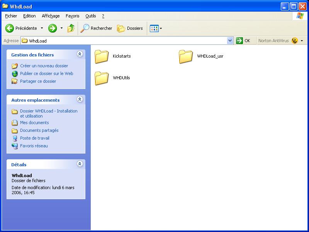Click the address field showing WhdLoad
This screenshot has width=309, height=232.
coord(124,41)
